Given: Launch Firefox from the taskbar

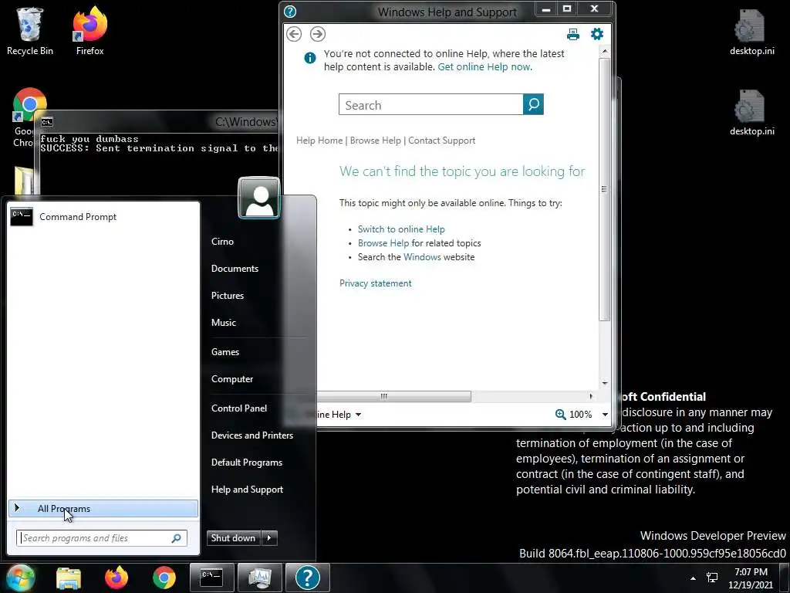Looking at the screenshot, I should click(116, 578).
